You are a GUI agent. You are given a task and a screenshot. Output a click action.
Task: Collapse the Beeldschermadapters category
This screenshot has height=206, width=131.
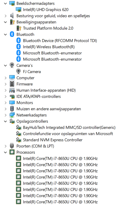click(x=5, y=4)
